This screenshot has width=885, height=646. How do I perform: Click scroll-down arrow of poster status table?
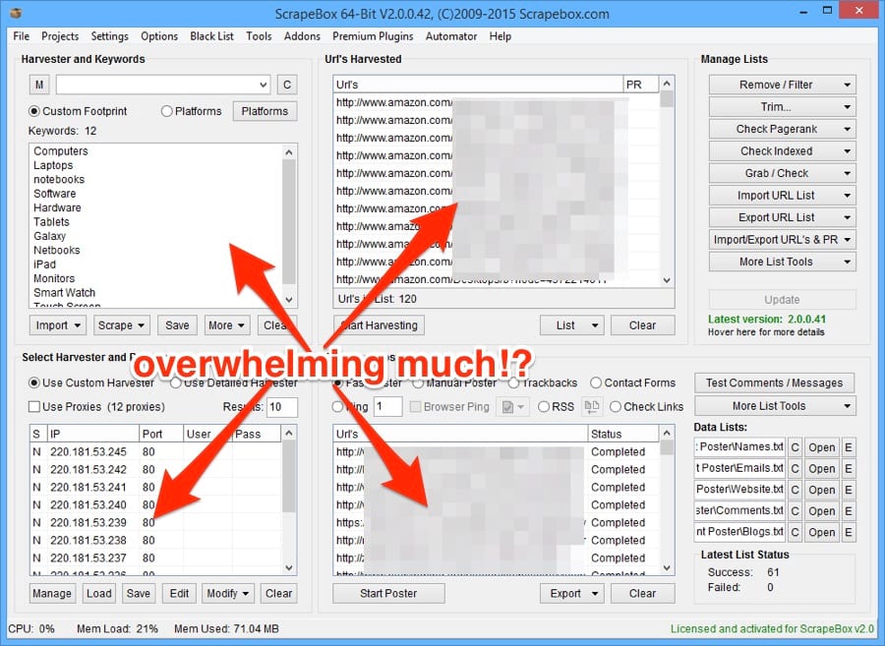(x=667, y=567)
